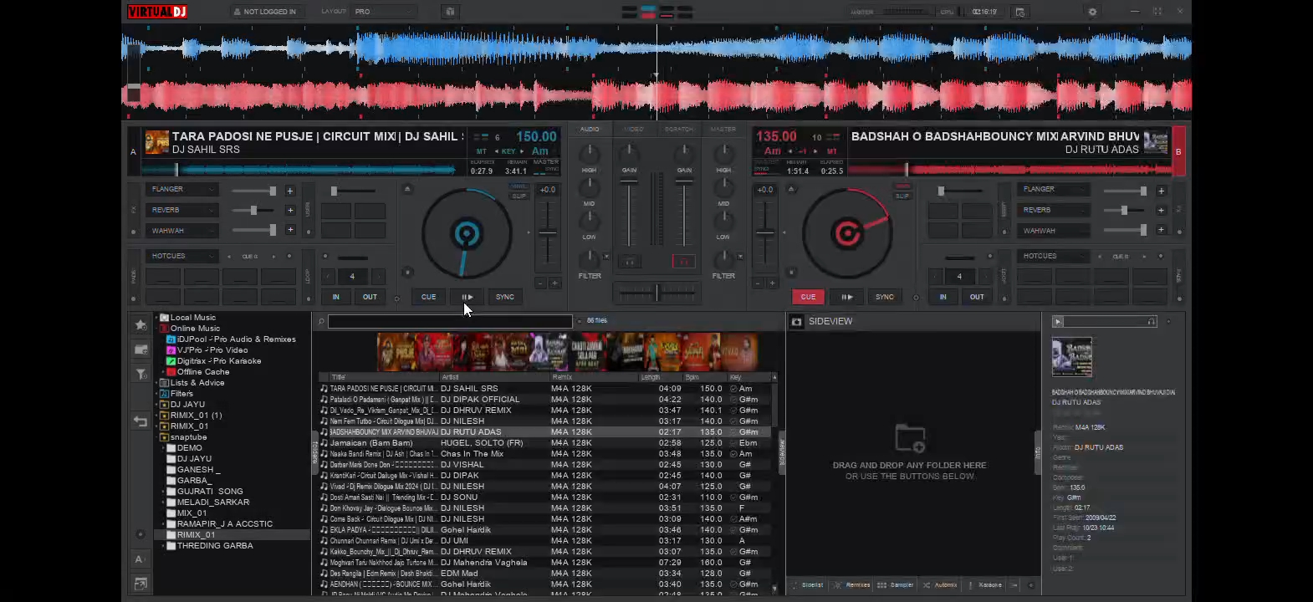
Task: Click the crossfader slider
Action: coord(656,293)
